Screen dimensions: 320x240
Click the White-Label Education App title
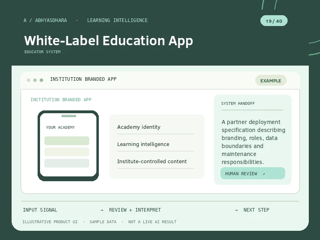(x=108, y=40)
